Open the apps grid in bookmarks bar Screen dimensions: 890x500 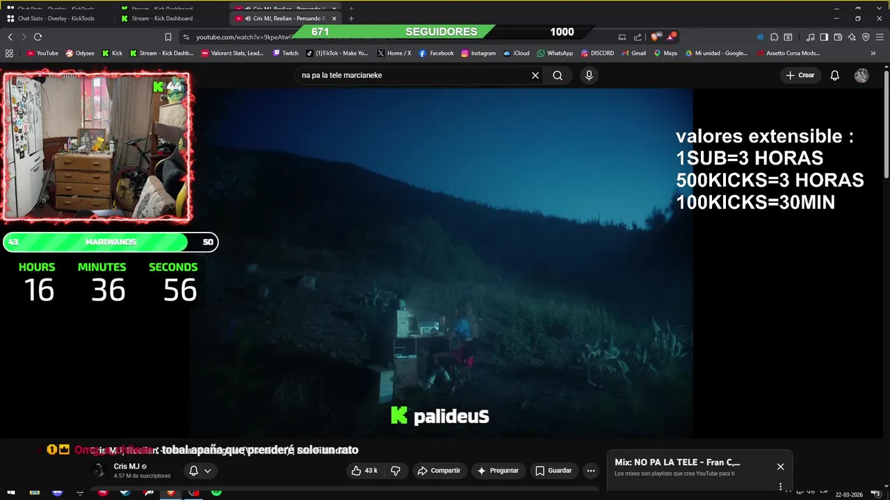click(x=9, y=53)
